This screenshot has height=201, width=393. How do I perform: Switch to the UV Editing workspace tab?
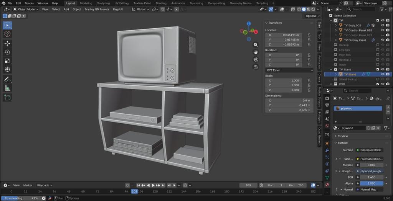coord(122,3)
